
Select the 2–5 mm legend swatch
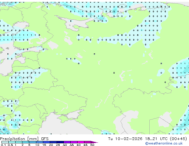click(26, 142)
